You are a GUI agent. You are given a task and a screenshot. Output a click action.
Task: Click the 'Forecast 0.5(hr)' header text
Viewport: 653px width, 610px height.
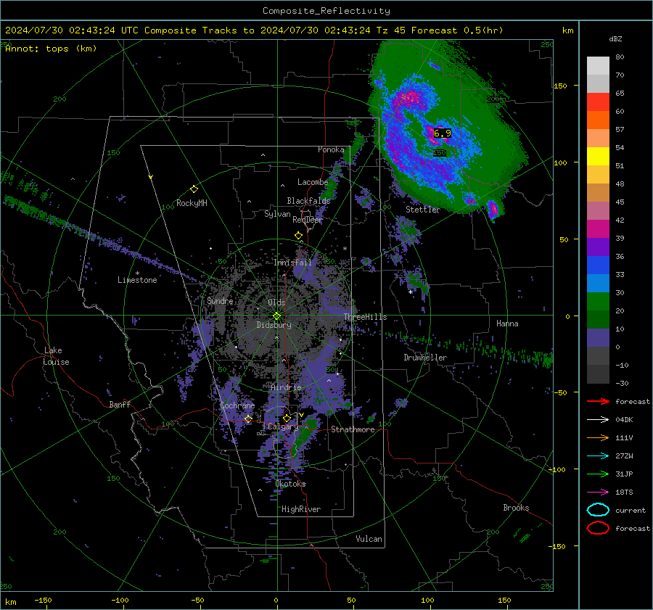click(x=457, y=30)
